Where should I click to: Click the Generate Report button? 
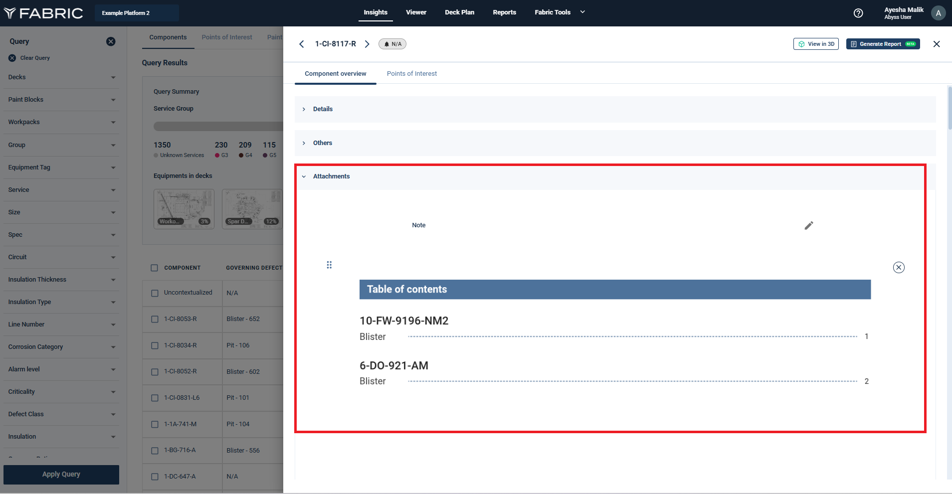(x=882, y=44)
